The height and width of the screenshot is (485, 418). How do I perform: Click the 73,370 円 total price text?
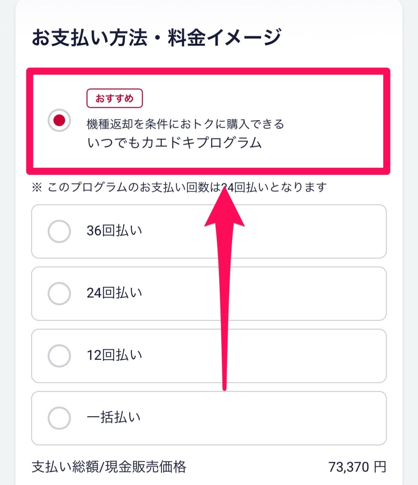tap(354, 470)
